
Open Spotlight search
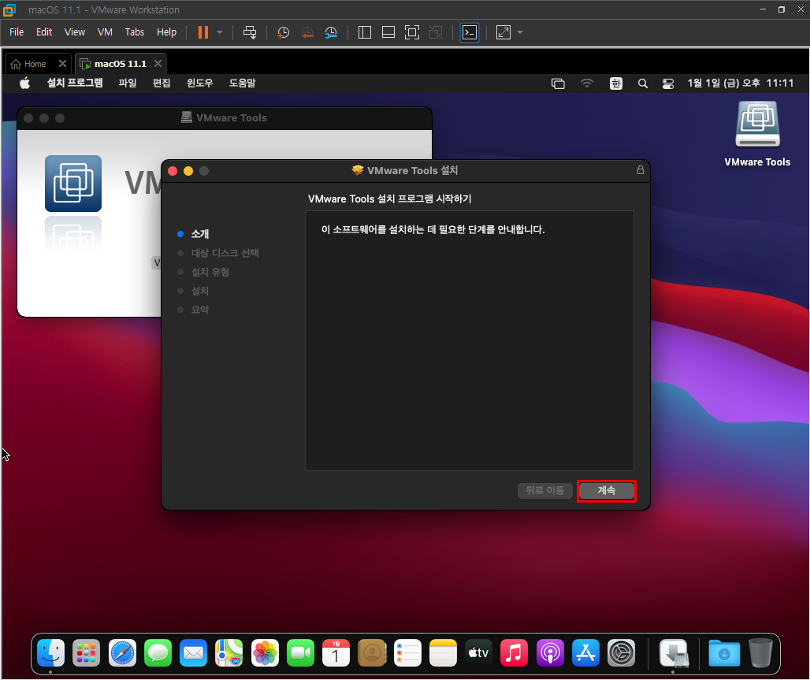[643, 84]
